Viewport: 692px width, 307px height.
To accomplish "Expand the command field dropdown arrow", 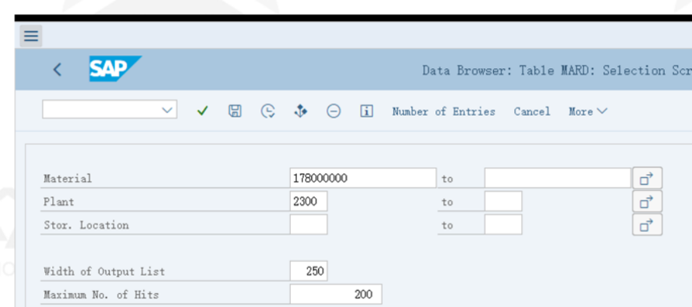I will pos(167,109).
